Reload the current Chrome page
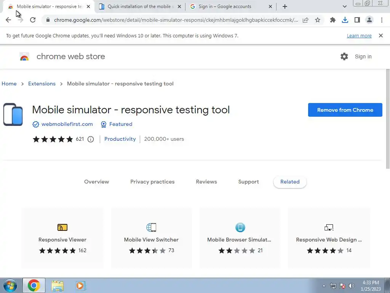This screenshot has width=390, height=293. (x=33, y=20)
